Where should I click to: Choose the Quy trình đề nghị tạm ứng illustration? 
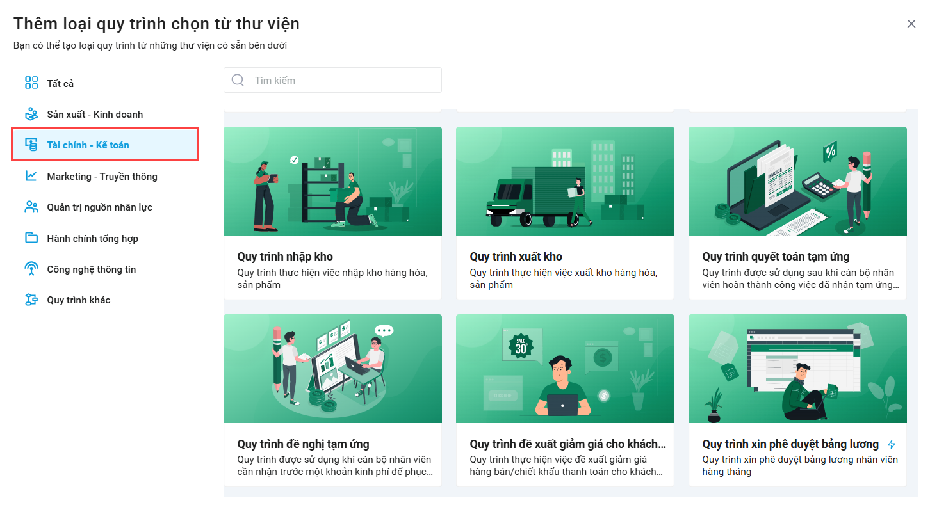click(x=332, y=369)
